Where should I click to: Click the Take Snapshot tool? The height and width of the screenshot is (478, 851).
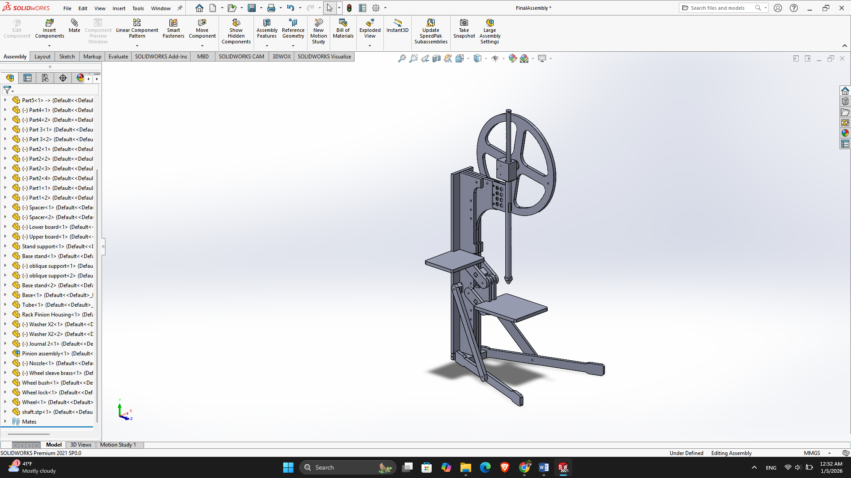point(464,27)
